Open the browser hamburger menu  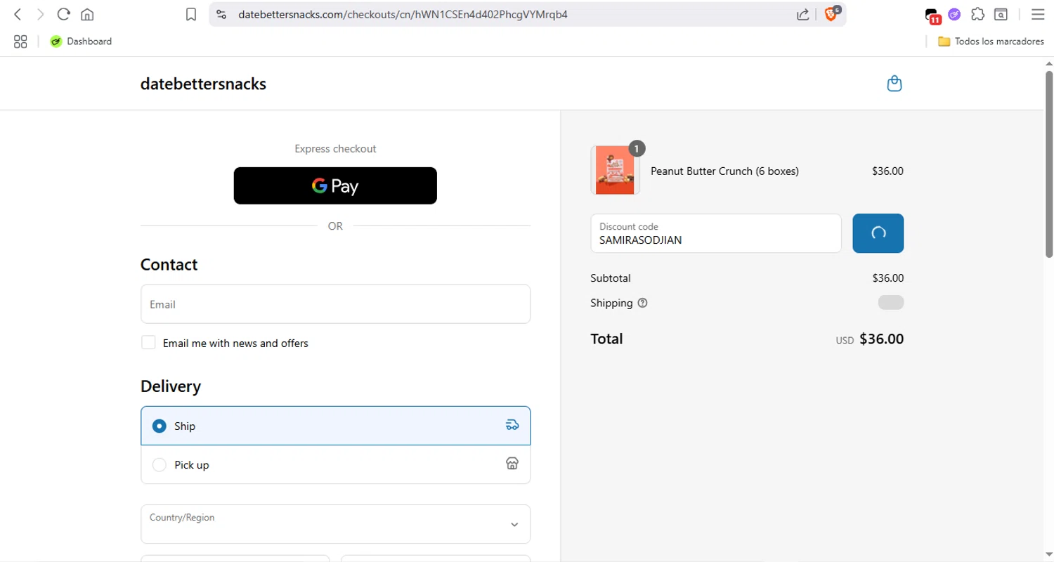(x=1038, y=14)
